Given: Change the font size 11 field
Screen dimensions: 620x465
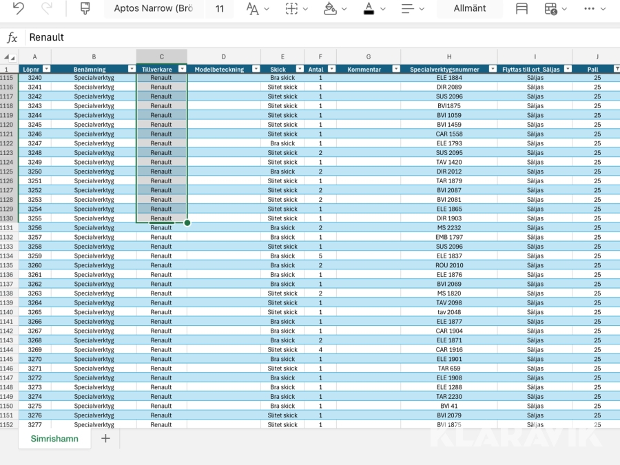Looking at the screenshot, I should 220,8.
